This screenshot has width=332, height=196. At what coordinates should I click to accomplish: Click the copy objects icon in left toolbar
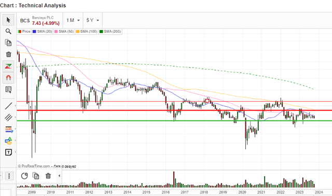click(x=8, y=43)
